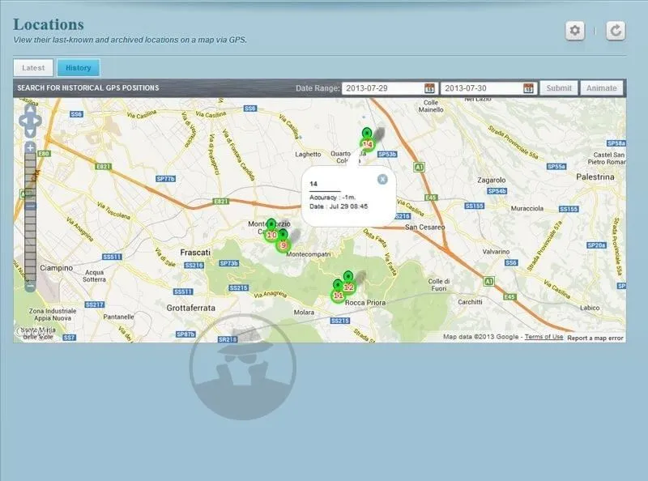Click 'Date : Jul 29 08:45' in popup
Viewport: 648px width, 481px height.
[x=339, y=206]
